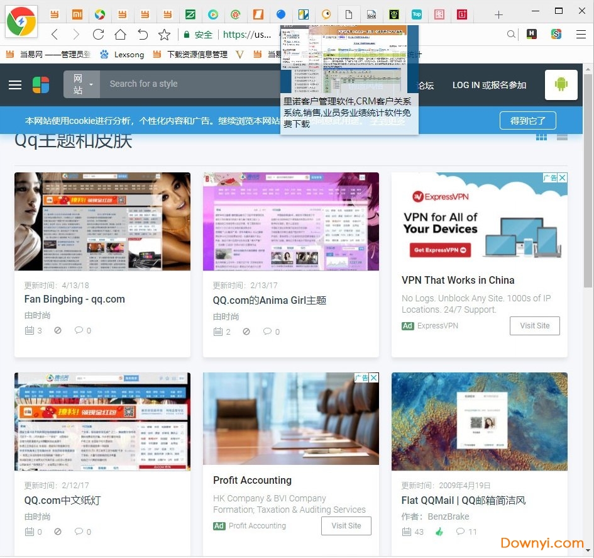Reload the page with the refresh icon
The width and height of the screenshot is (594, 558).
click(x=98, y=35)
